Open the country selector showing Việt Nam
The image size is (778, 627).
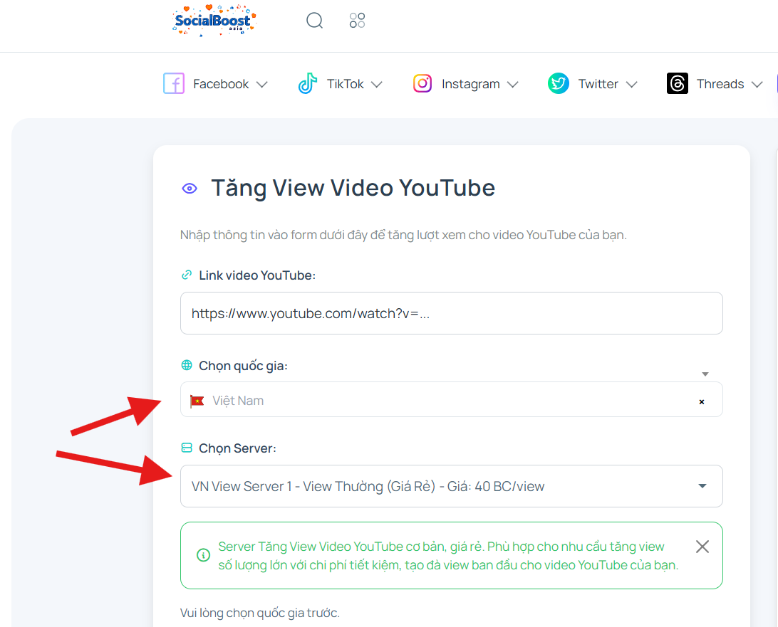tap(452, 399)
